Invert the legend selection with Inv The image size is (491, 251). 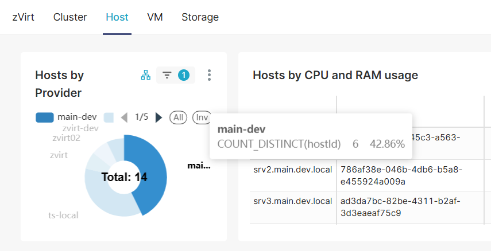tap(202, 117)
